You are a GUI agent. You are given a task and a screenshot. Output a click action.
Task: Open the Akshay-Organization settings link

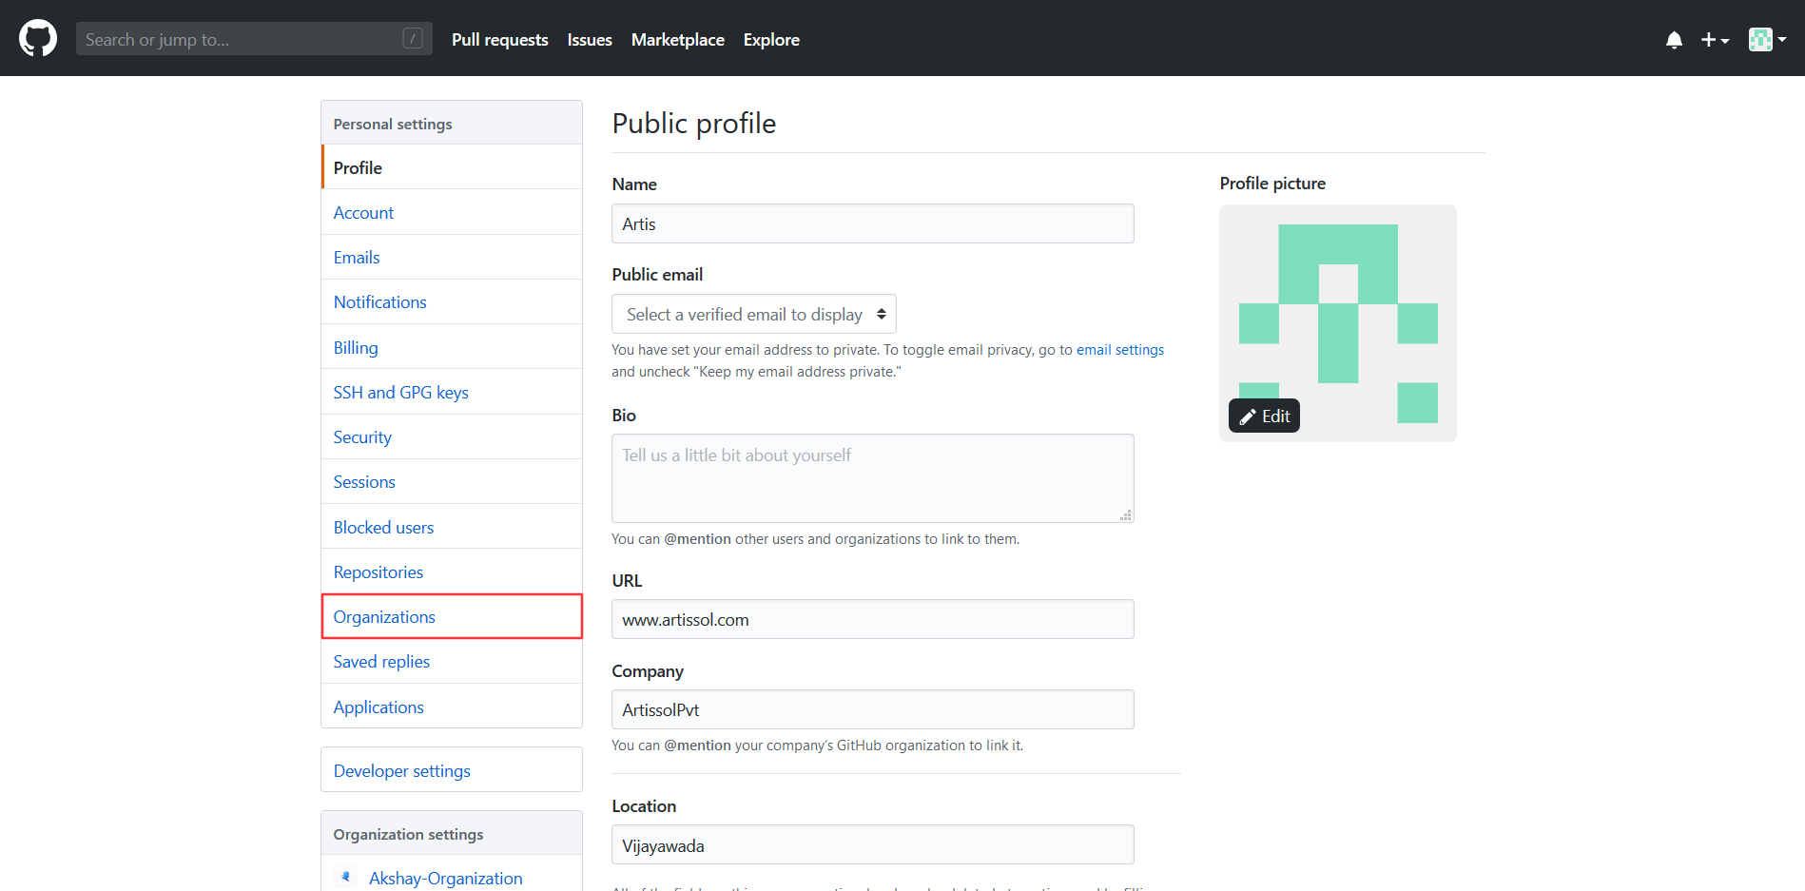(445, 878)
